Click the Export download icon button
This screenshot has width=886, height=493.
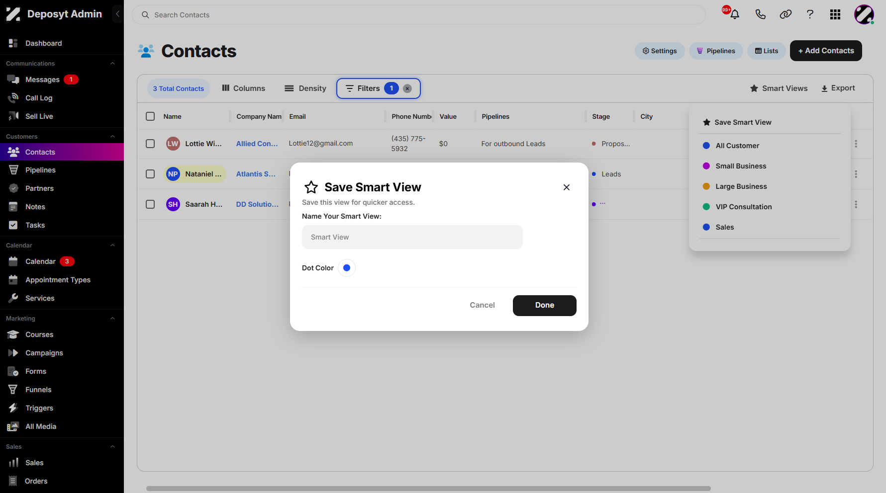click(x=838, y=88)
